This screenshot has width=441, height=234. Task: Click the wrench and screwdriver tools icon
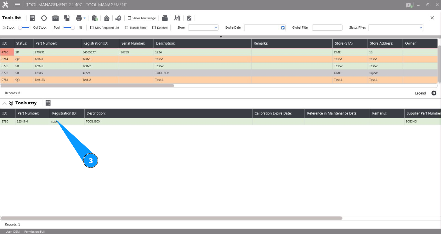click(177, 18)
